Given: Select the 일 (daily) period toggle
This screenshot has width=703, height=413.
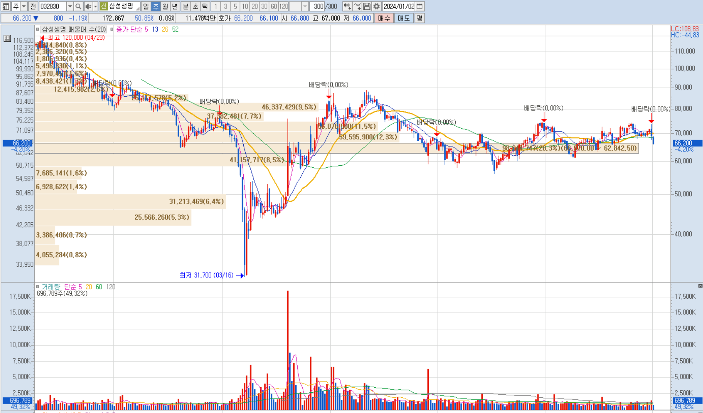Looking at the screenshot, I should 146,6.
